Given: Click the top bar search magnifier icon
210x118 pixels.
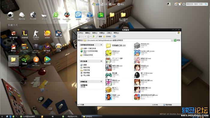Looking at the screenshot, I should click(x=206, y=4).
